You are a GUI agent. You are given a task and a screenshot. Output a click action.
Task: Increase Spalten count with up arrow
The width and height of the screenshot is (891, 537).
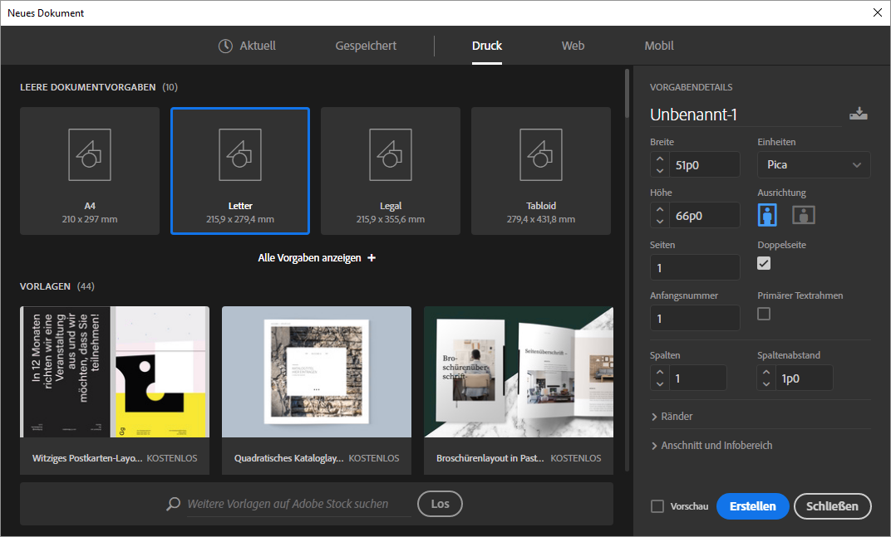[x=660, y=373]
